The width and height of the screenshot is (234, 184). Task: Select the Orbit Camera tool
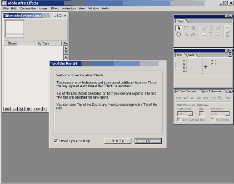tap(193, 28)
